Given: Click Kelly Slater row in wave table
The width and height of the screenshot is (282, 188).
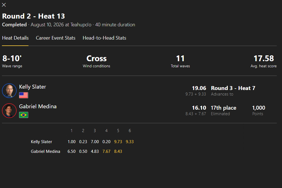Looking at the screenshot, I should coord(82,142).
